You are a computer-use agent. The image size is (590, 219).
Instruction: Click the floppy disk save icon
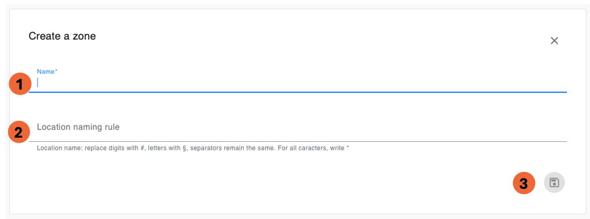(554, 183)
